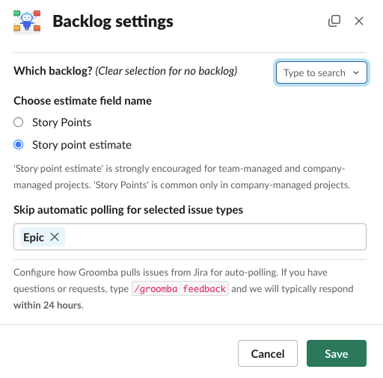The image size is (383, 378).
Task: Click the Groomba robot app icon
Action: [27, 21]
